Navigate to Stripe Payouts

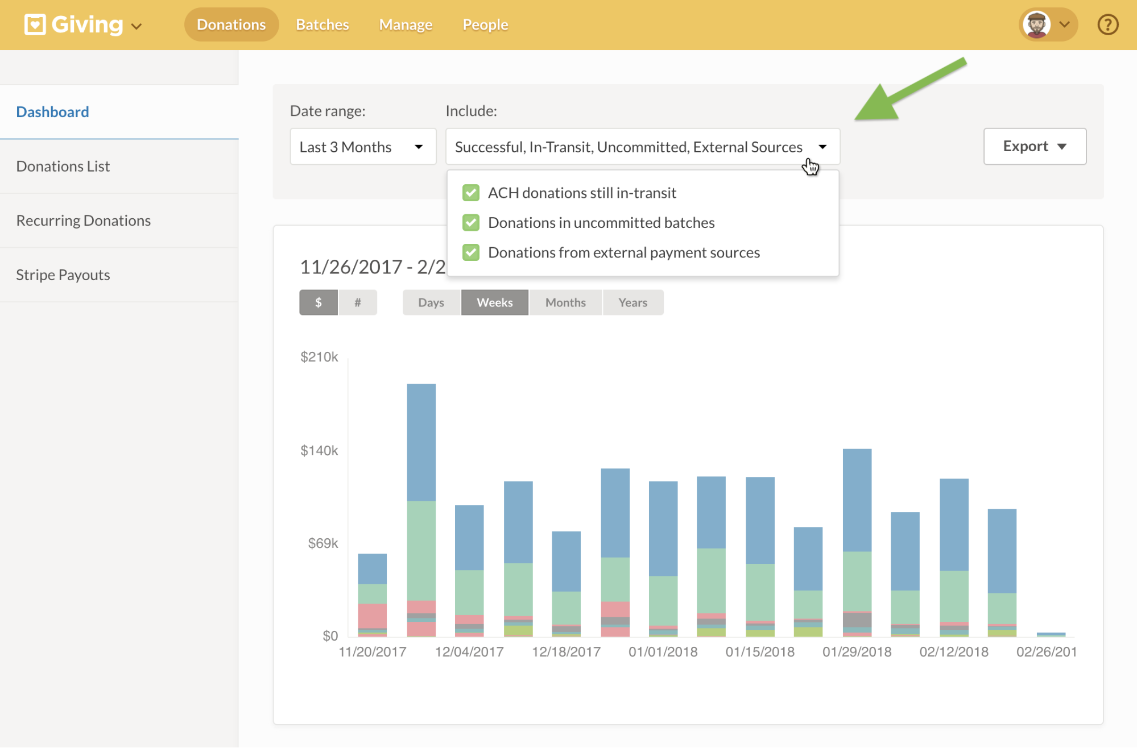coord(63,275)
